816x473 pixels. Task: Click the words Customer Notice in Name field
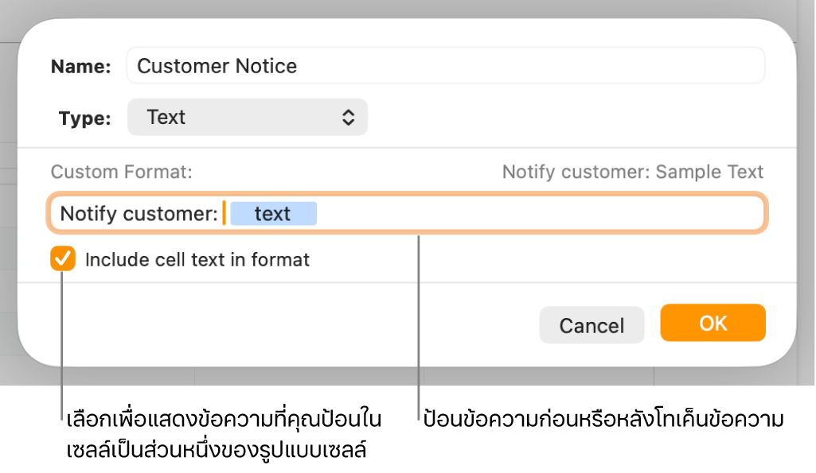pyautogui.click(x=217, y=66)
